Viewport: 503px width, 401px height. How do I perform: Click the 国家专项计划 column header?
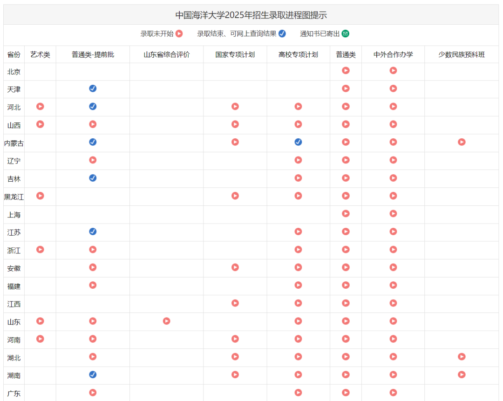(235, 55)
